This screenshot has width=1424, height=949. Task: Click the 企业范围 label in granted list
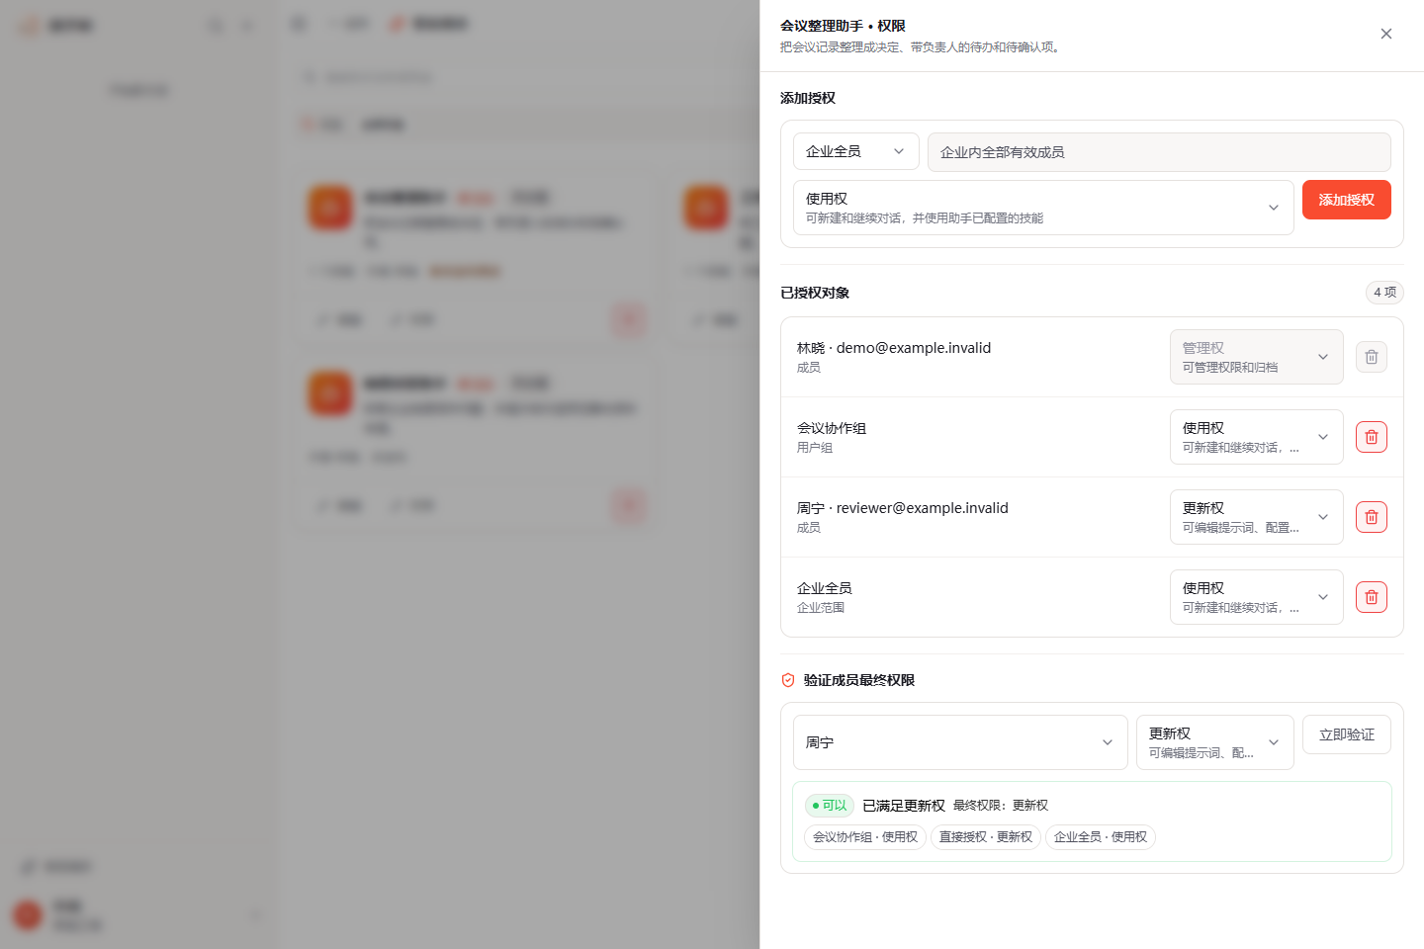[x=821, y=608]
